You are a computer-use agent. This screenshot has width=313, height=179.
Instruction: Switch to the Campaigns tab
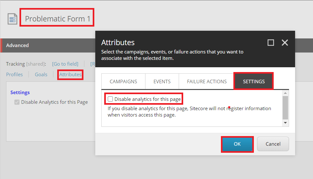click(123, 81)
